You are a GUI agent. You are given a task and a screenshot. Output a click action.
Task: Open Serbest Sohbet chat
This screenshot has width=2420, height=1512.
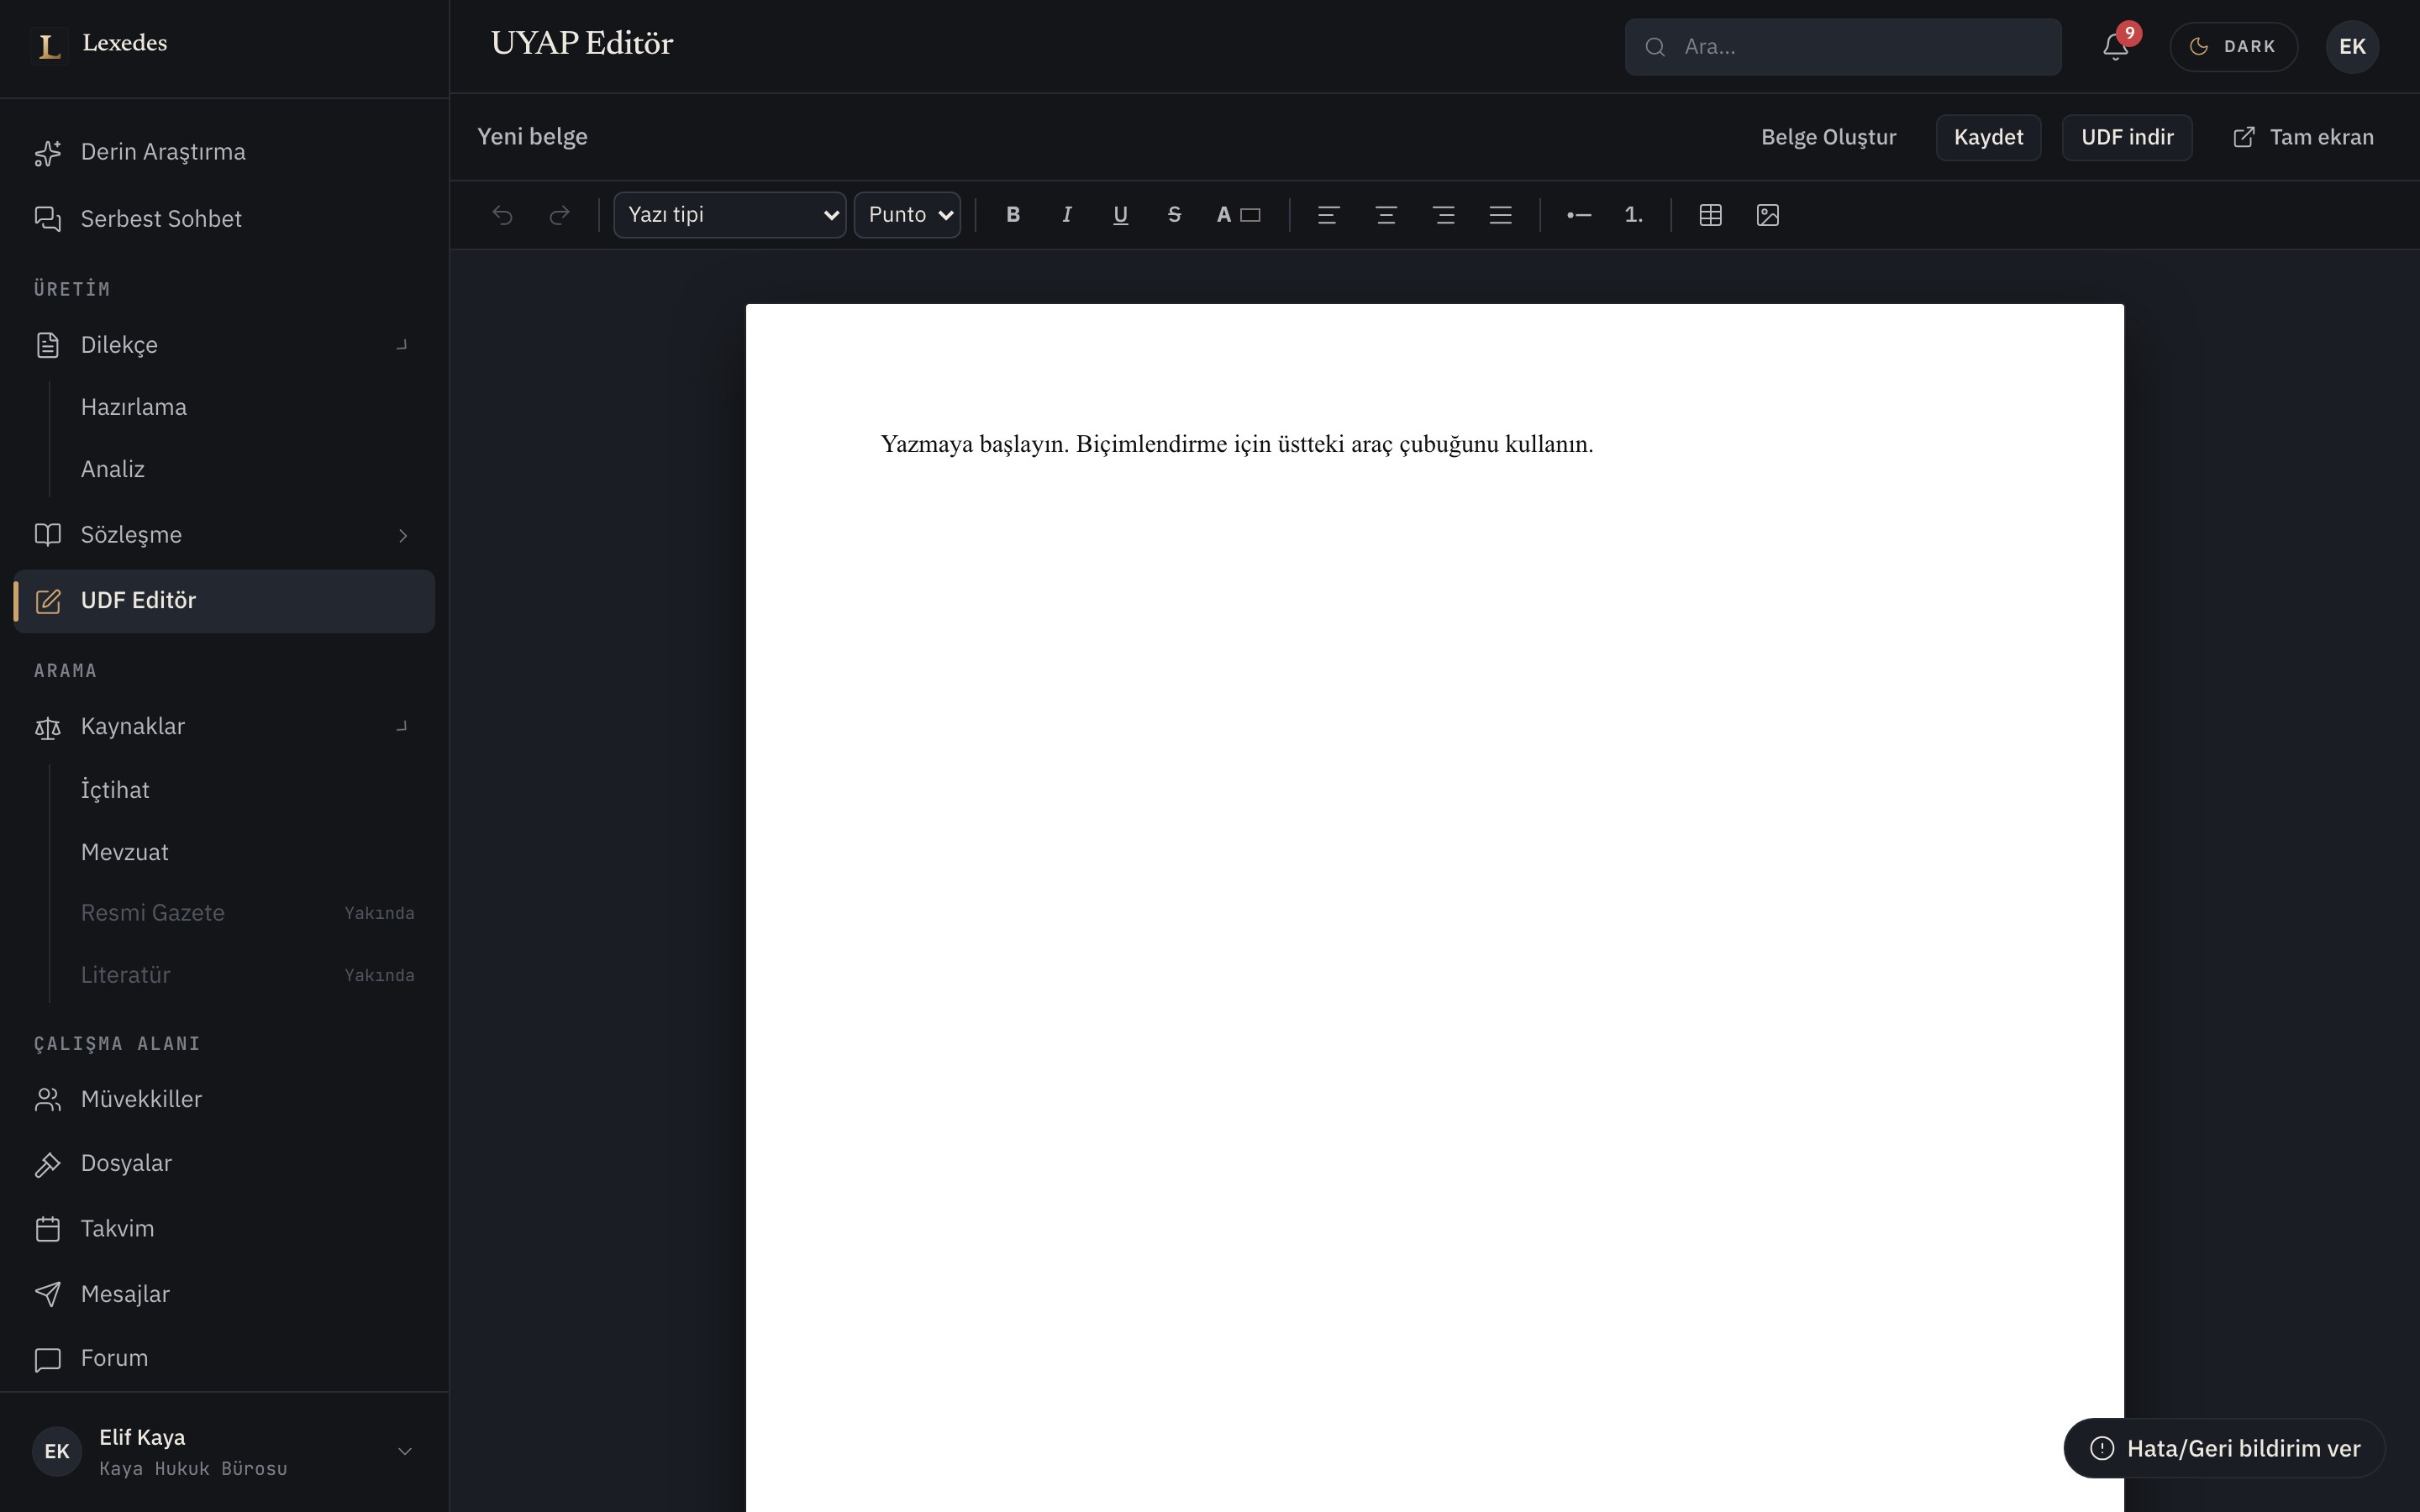[224, 219]
